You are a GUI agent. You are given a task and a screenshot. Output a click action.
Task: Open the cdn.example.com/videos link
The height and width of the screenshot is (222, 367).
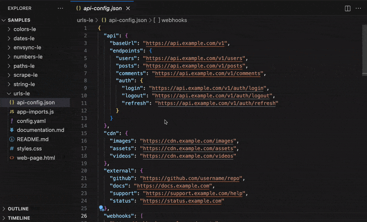click(188, 156)
